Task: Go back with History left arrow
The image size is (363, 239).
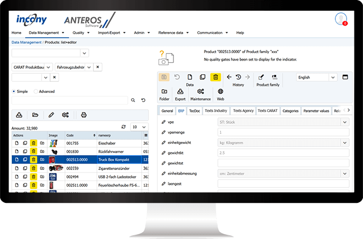Action: [229, 77]
